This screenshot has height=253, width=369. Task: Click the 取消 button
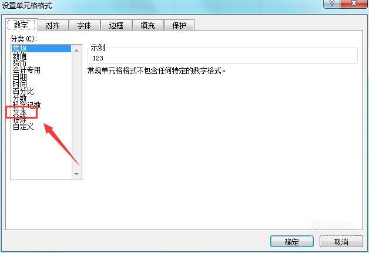tap(341, 241)
